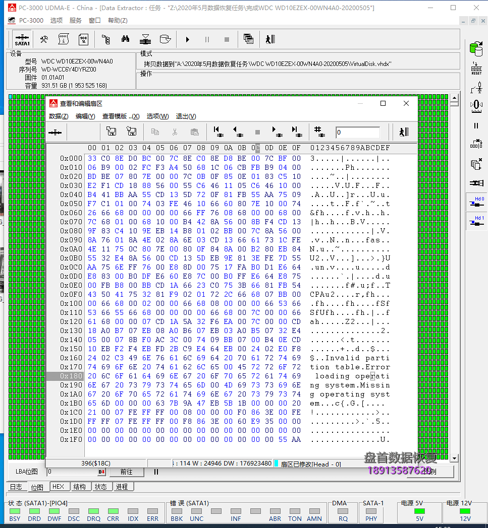Image resolution: width=488 pixels, height=528 pixels.
Task: Switch to the HEX tab
Action: coord(59,487)
